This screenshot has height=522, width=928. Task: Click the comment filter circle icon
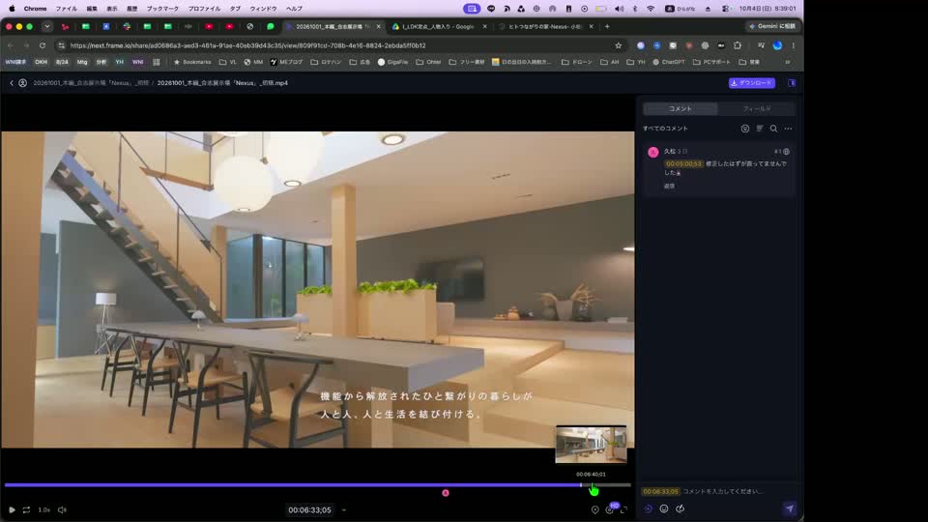coord(745,129)
